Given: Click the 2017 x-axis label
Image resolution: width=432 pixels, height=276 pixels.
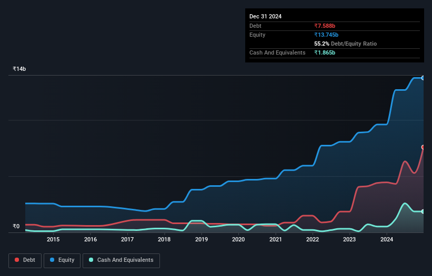Looking at the screenshot, I should (127, 239).
